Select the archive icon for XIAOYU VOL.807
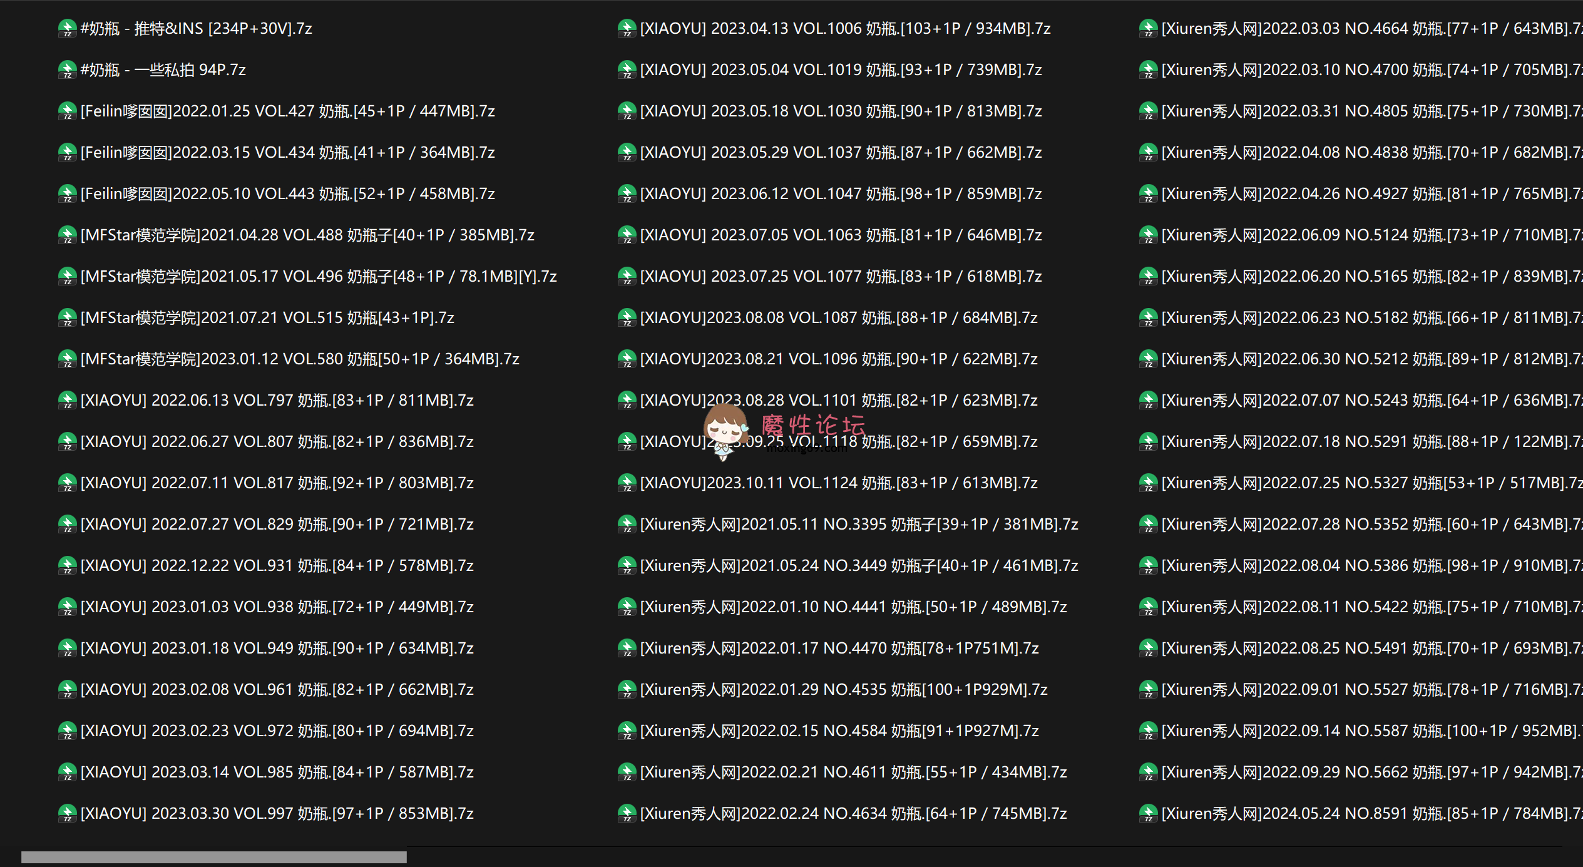The image size is (1583, 867). 67,442
